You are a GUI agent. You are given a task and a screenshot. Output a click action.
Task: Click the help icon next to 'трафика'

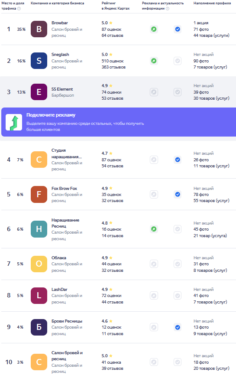click(x=19, y=8)
